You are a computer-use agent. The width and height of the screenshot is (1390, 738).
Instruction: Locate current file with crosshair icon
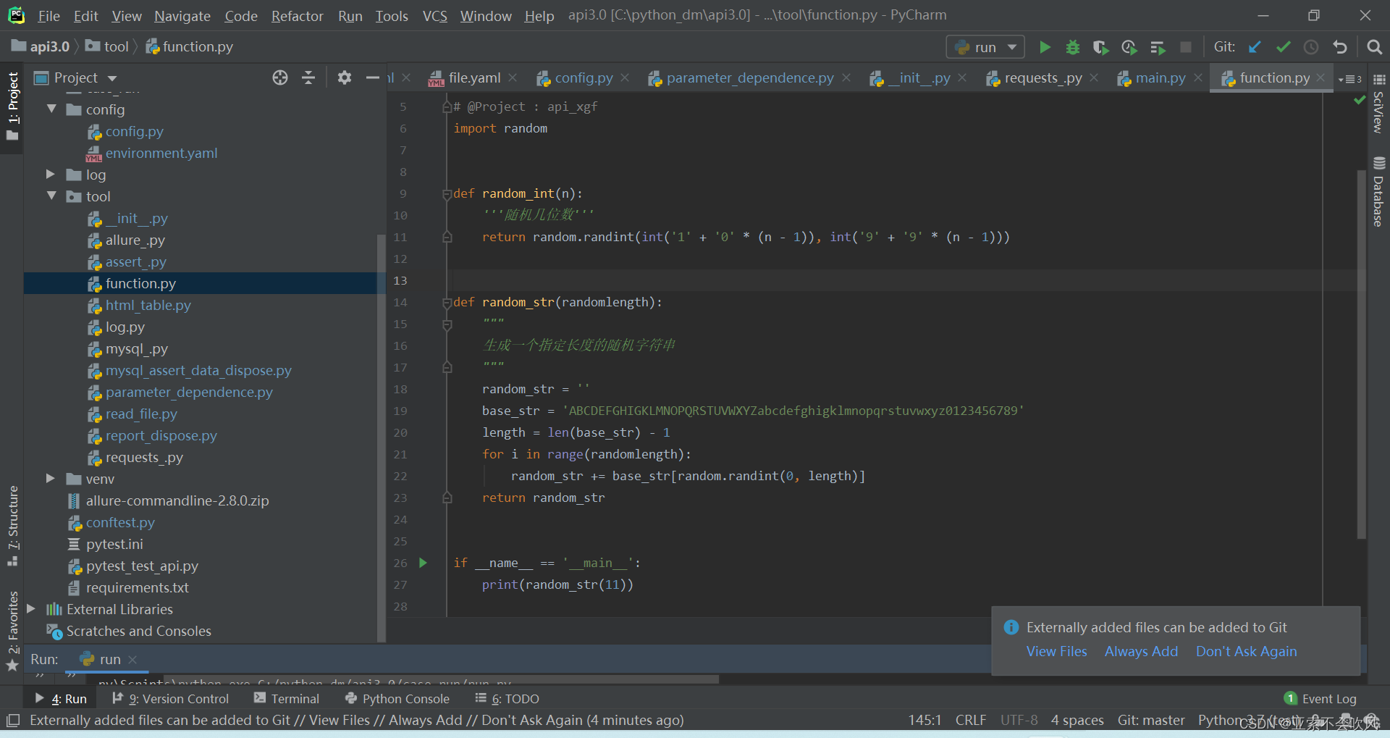[x=280, y=77]
